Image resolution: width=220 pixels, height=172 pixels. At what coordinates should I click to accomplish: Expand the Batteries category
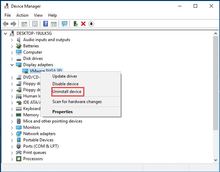tap(12, 46)
